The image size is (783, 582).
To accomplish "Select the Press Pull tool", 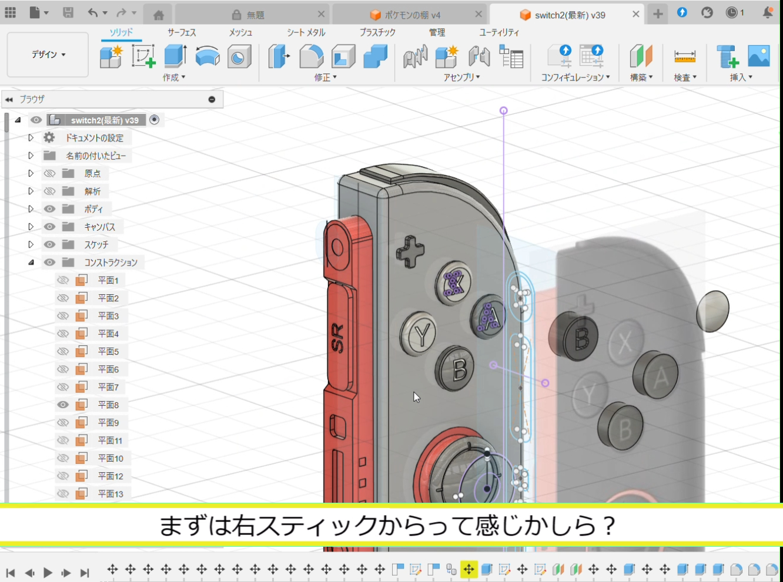I will point(279,57).
